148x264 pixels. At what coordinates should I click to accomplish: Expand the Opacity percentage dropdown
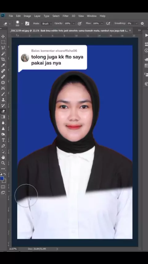[73, 23]
